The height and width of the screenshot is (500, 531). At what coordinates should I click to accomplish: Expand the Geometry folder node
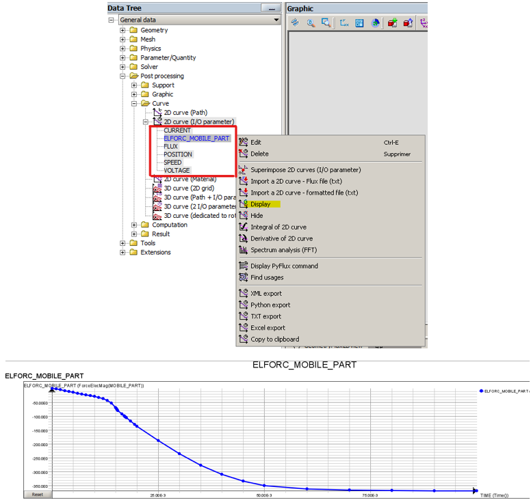pyautogui.click(x=123, y=30)
